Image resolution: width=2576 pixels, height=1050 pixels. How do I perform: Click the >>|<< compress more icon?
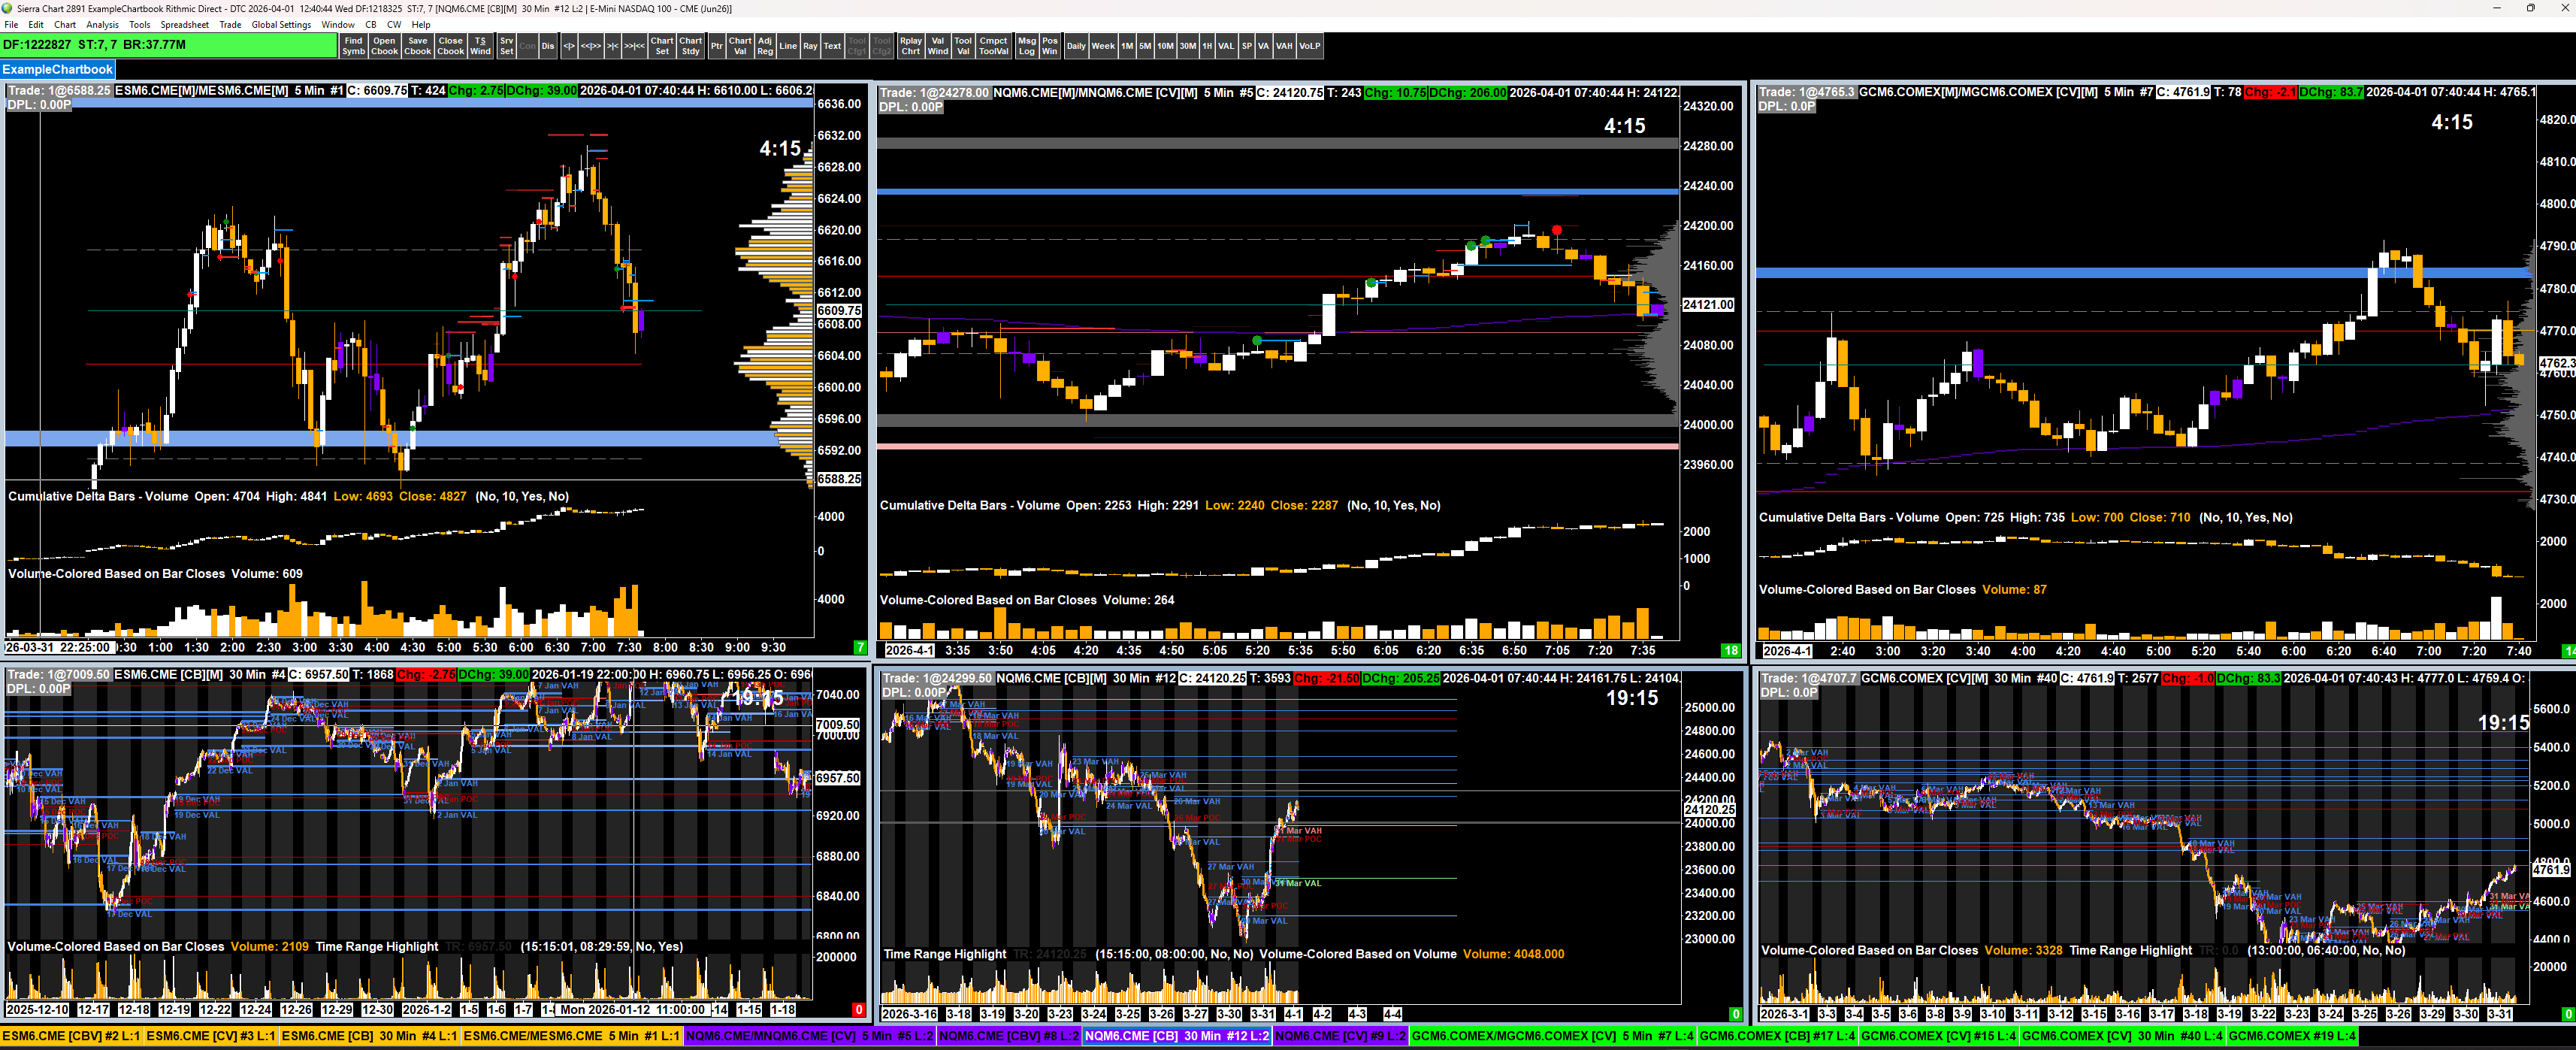pos(635,46)
